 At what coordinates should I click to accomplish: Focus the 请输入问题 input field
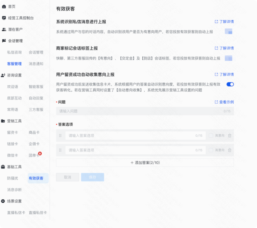click(x=145, y=111)
